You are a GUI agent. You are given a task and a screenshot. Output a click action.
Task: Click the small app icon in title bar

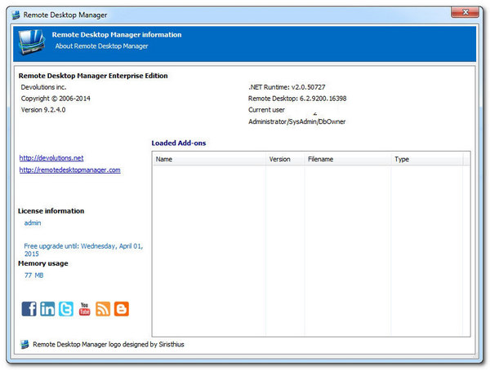(x=15, y=15)
